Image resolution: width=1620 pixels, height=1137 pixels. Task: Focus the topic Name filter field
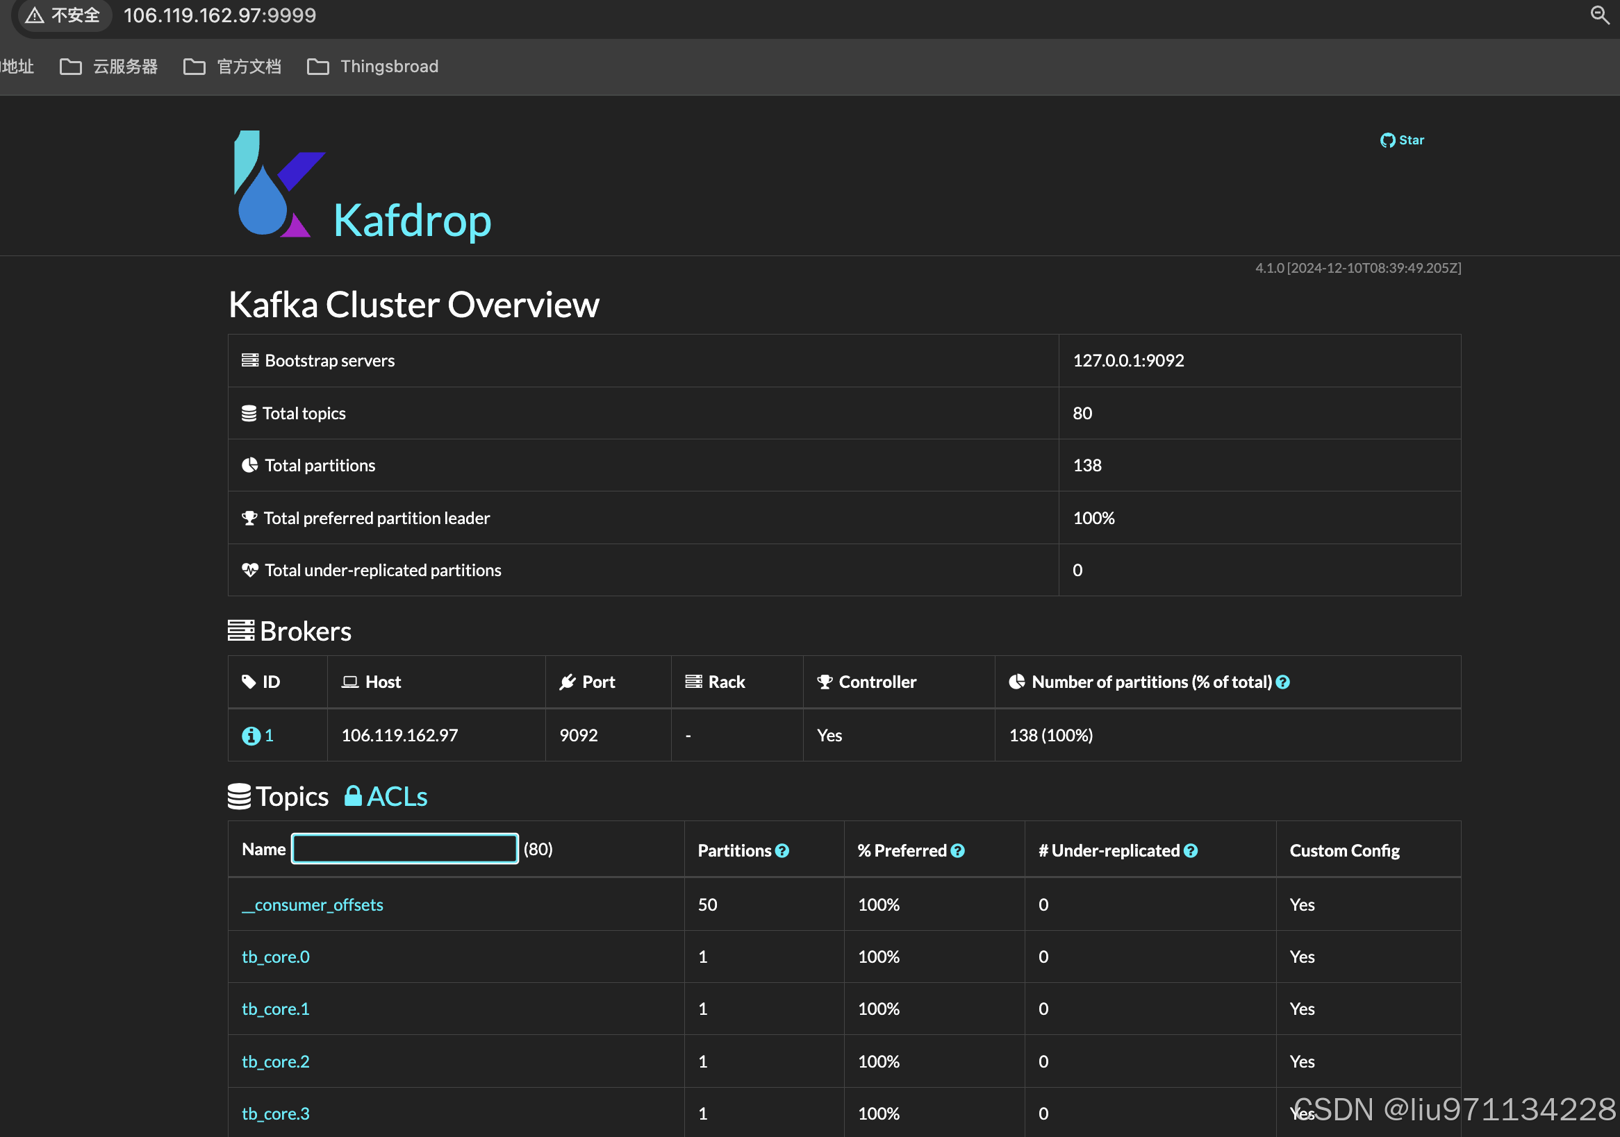405,849
